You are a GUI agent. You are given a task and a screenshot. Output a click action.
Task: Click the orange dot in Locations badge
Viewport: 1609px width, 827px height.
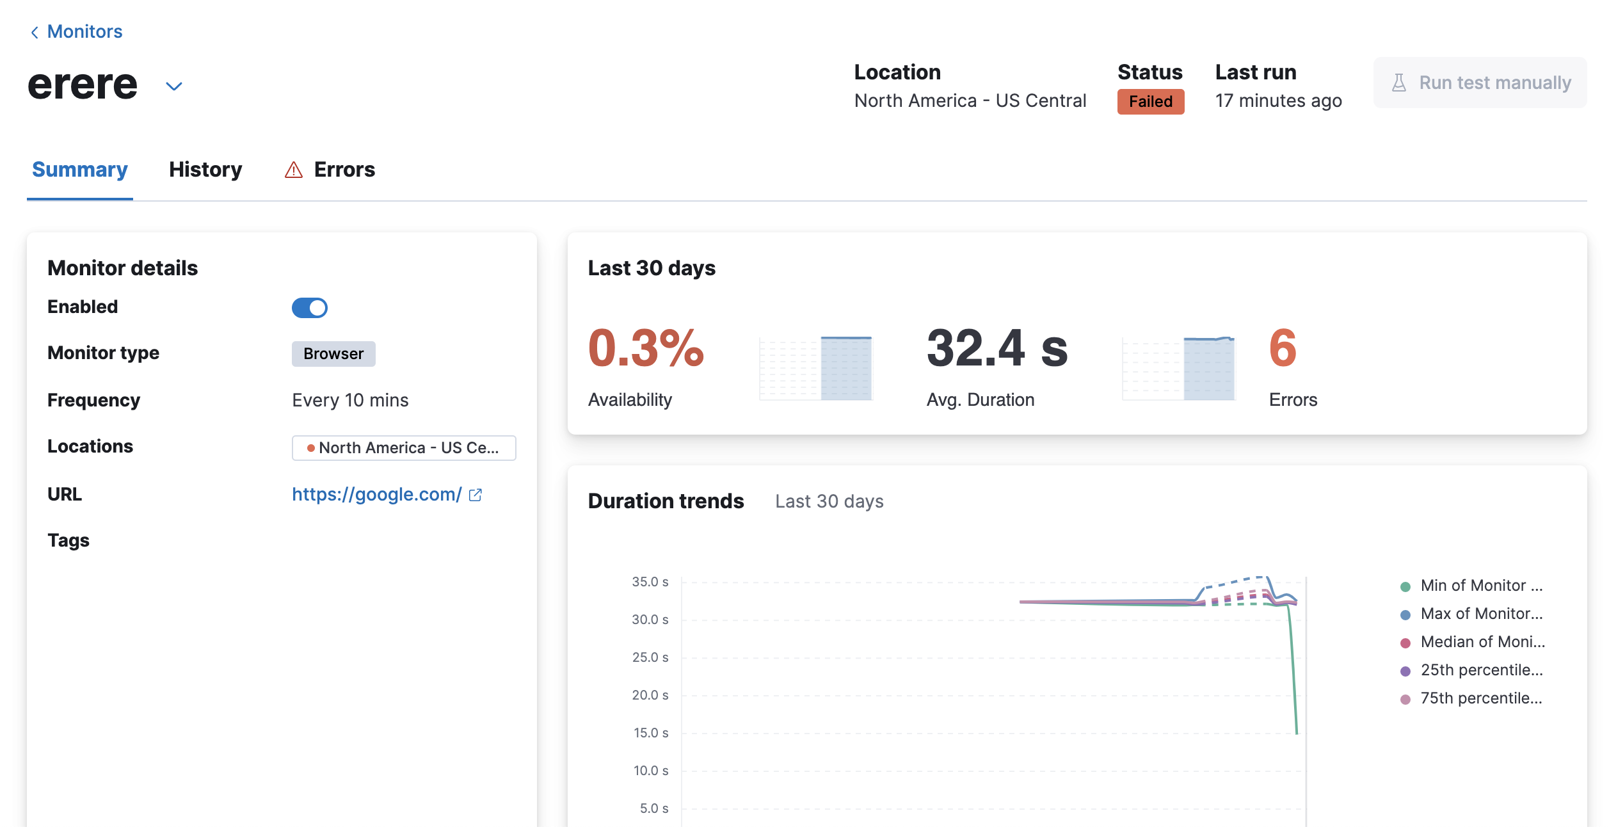click(310, 448)
